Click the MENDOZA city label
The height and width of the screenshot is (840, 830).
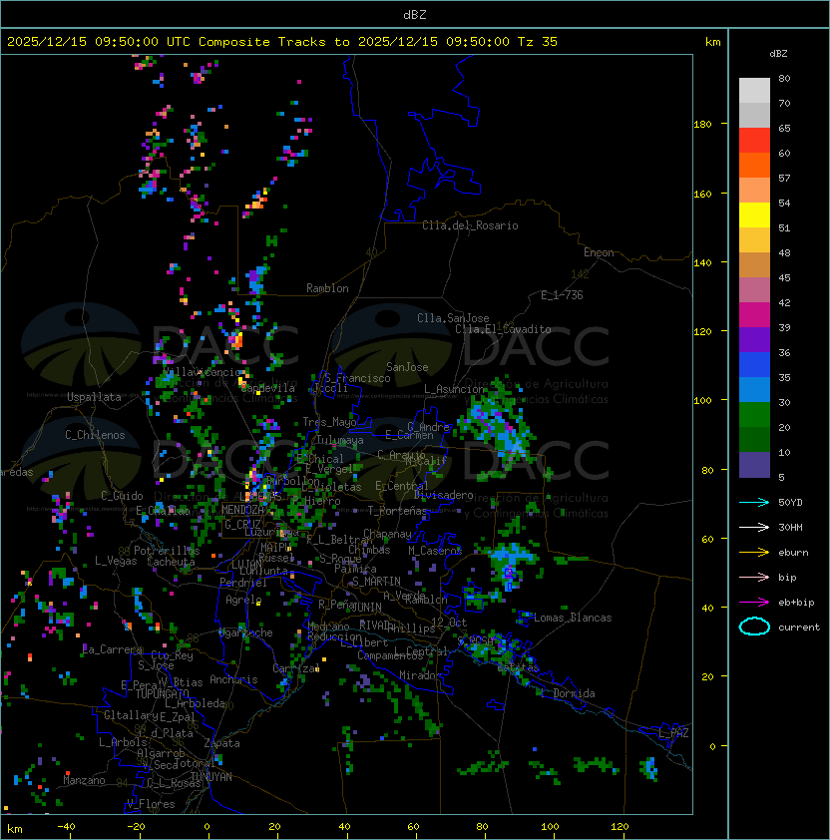click(x=242, y=509)
